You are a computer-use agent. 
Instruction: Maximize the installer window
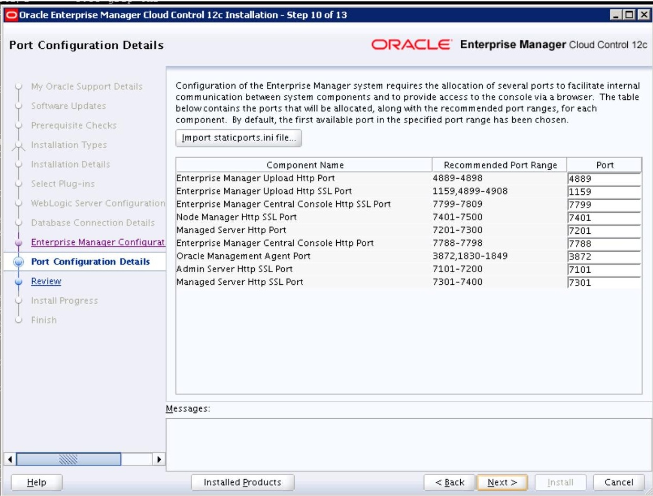[630, 15]
